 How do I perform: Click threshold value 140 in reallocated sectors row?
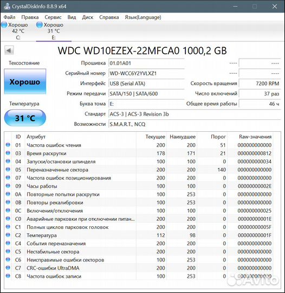pos(222,170)
